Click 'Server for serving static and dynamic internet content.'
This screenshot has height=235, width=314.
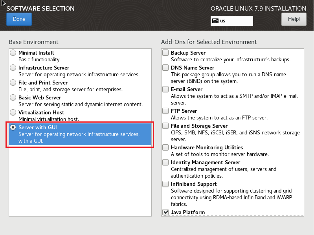81,105
